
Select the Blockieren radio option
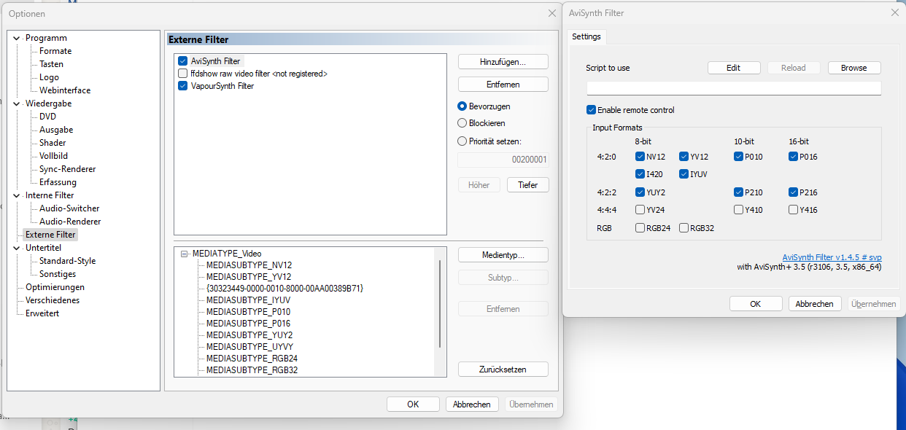point(462,123)
